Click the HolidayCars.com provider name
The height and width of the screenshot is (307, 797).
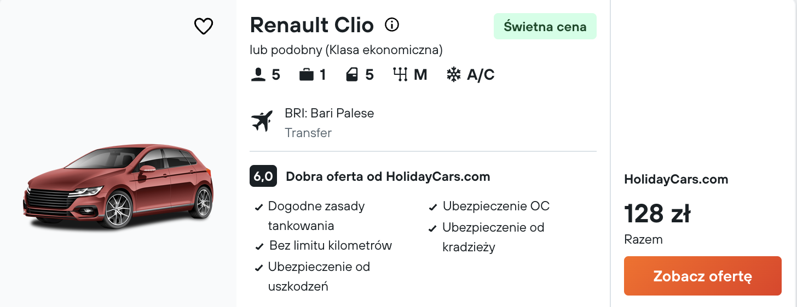pos(676,179)
